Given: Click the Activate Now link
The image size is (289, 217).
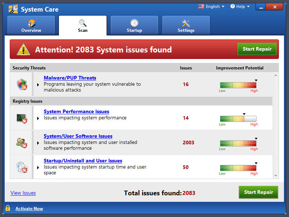Looking at the screenshot, I should [x=29, y=209].
